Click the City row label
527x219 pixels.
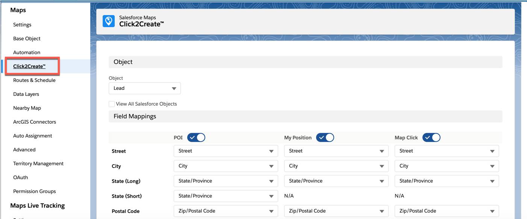coord(117,166)
